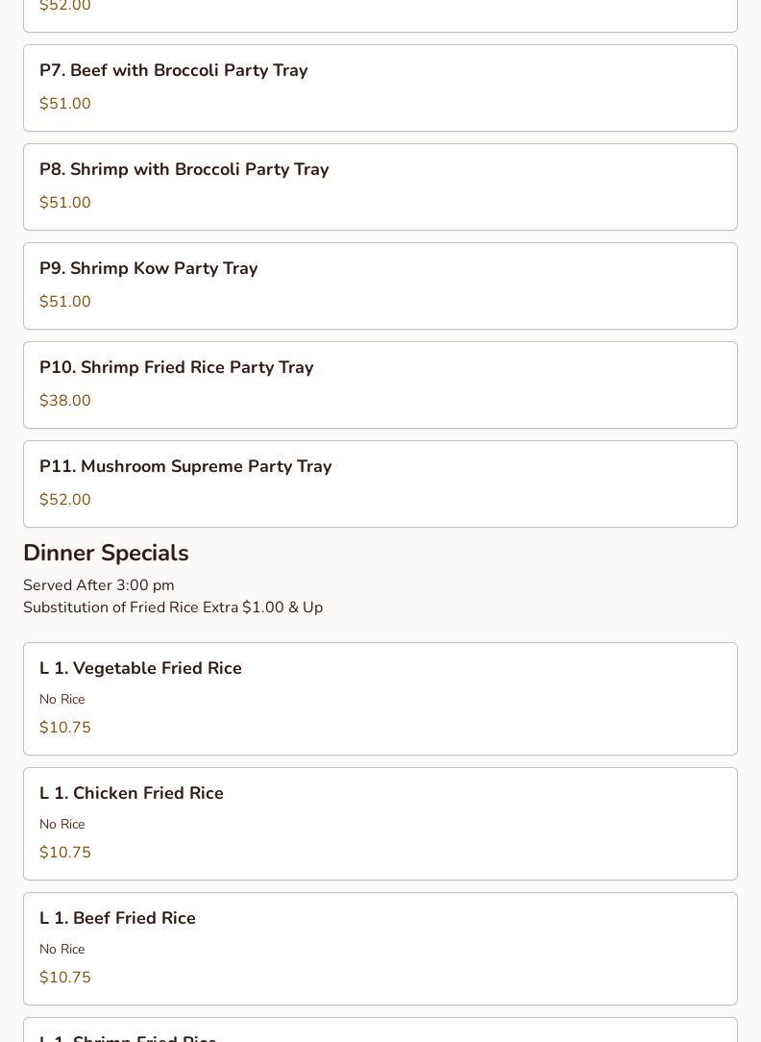Click the price of Shrimp with Broccoli tray
761x1042 pixels.
click(65, 203)
